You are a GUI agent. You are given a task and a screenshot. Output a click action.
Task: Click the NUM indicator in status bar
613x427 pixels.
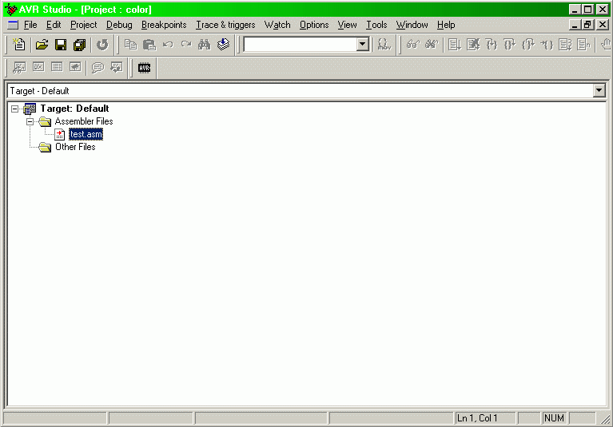(555, 418)
